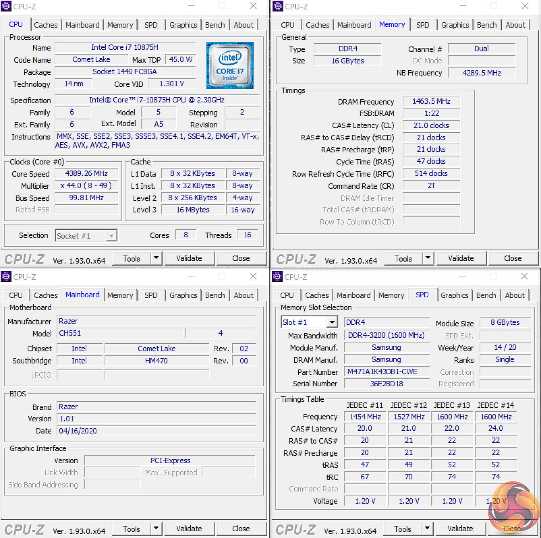Click Max Bandwidth value "DDR4-3200 (1600 MHz)"

click(x=387, y=335)
